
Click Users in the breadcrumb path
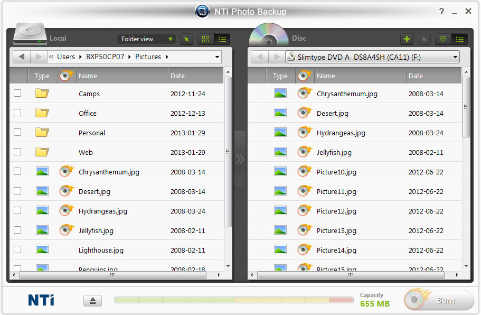65,57
